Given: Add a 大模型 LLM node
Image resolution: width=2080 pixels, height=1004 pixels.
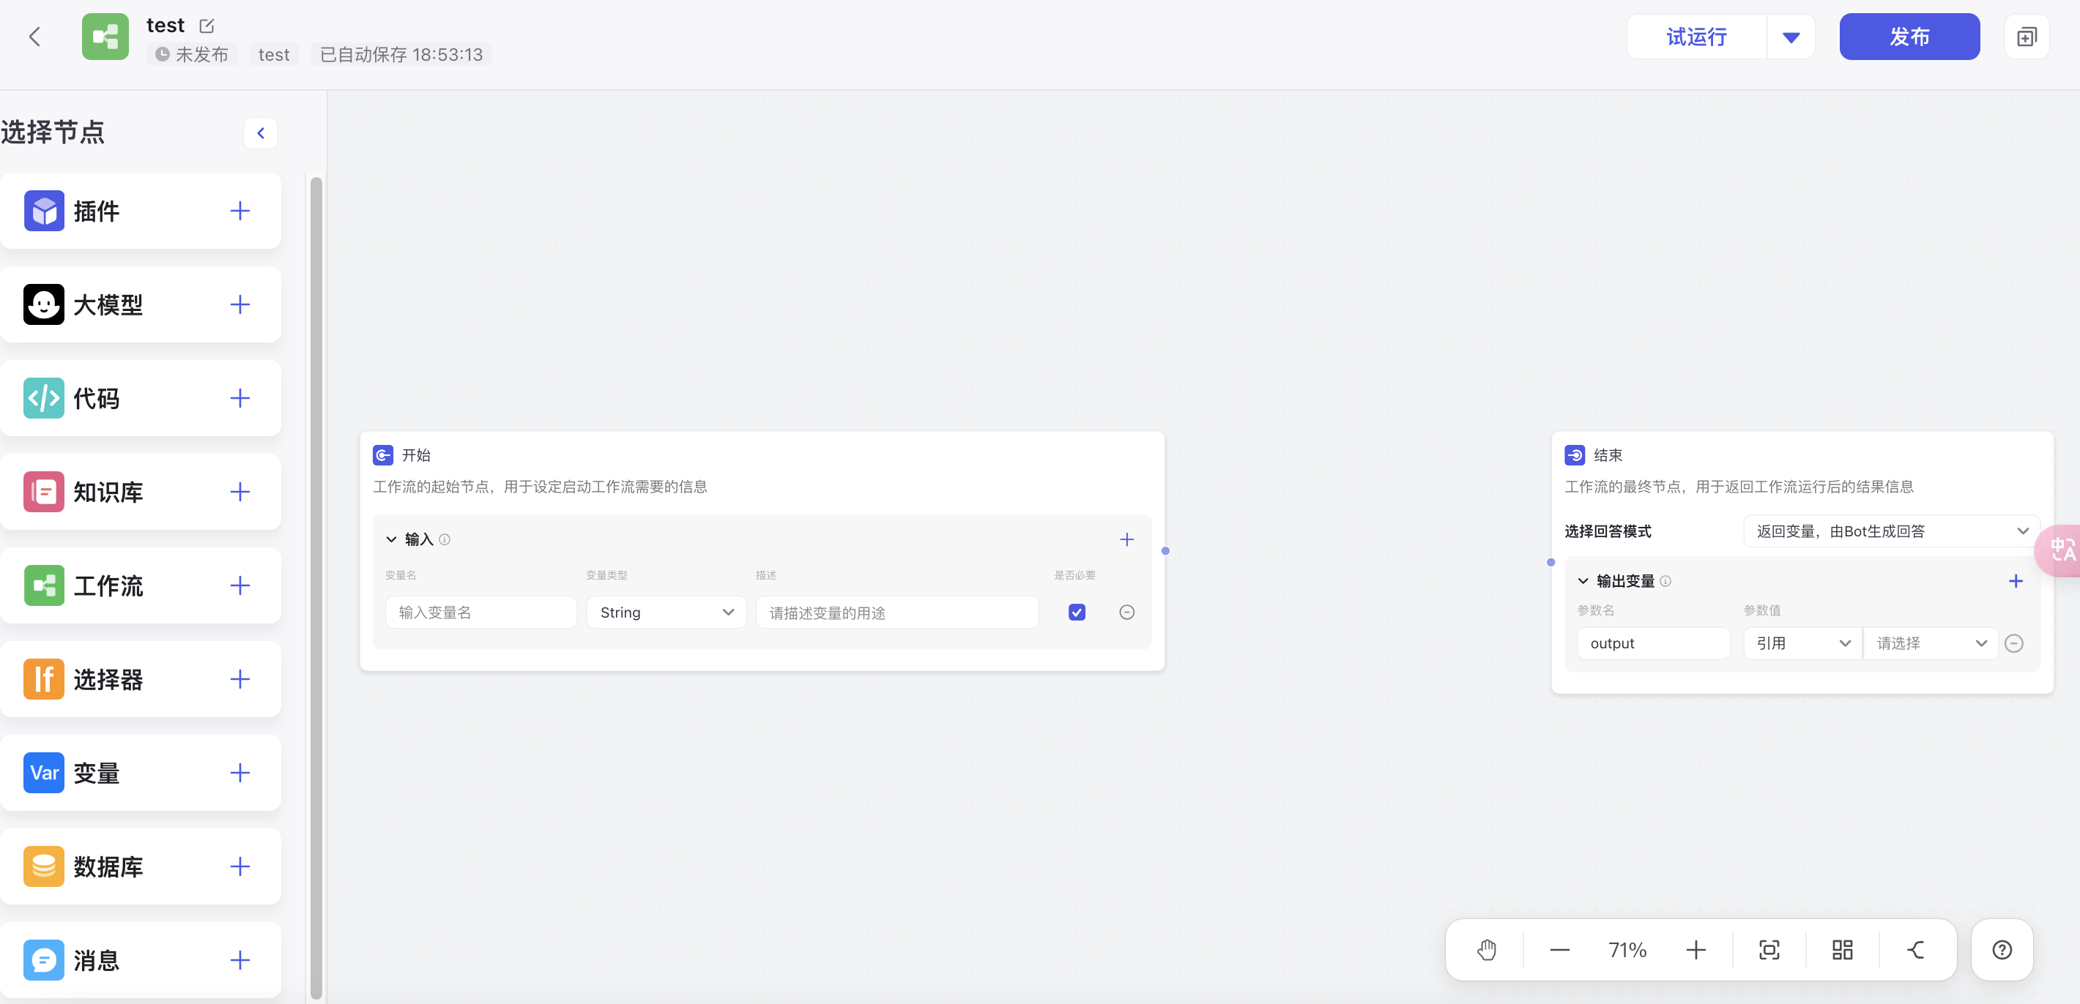Looking at the screenshot, I should point(239,304).
